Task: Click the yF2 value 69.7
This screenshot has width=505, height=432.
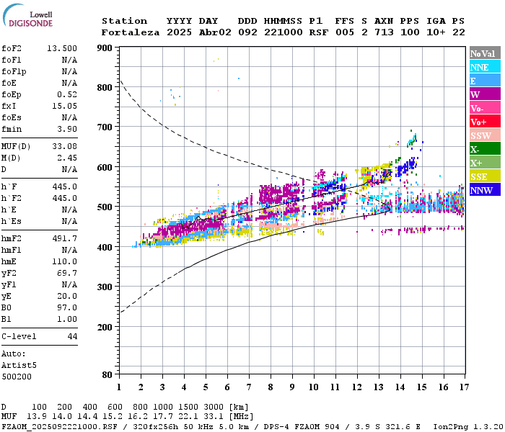Action: click(67, 273)
